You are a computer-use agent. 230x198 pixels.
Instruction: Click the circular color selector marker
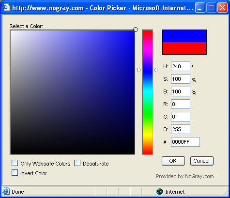[x=136, y=30]
